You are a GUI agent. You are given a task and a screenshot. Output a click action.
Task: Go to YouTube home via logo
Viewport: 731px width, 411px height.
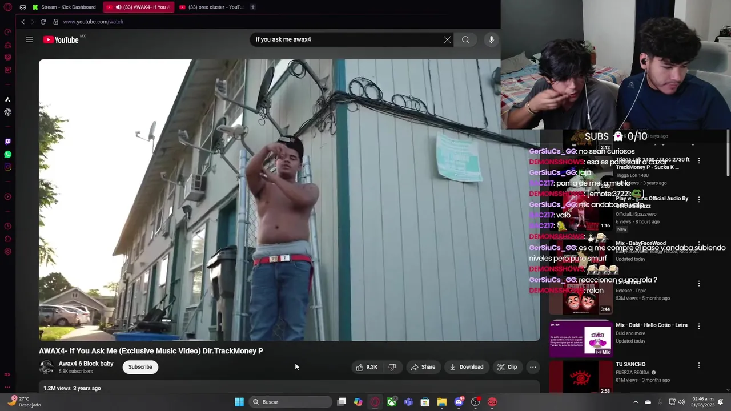pos(61,39)
